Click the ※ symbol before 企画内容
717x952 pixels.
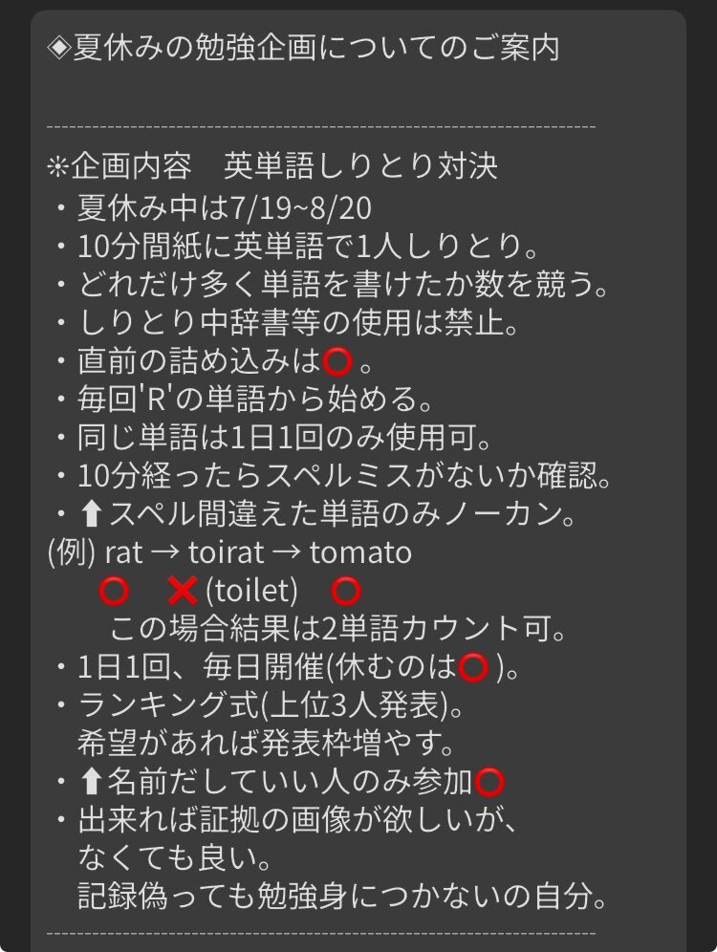58,166
